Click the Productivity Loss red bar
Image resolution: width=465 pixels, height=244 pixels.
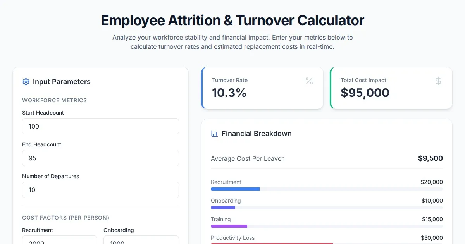click(271, 243)
